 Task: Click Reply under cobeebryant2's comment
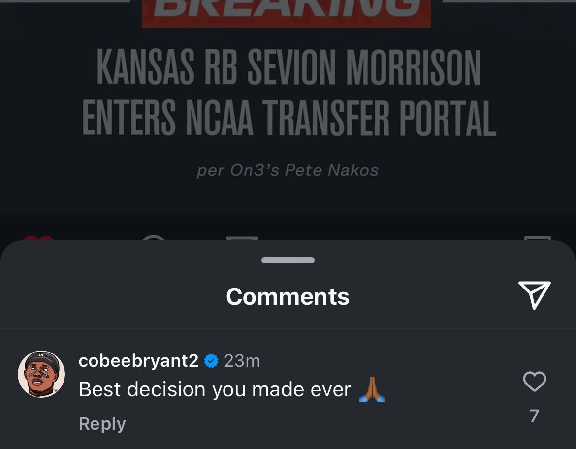[102, 423]
